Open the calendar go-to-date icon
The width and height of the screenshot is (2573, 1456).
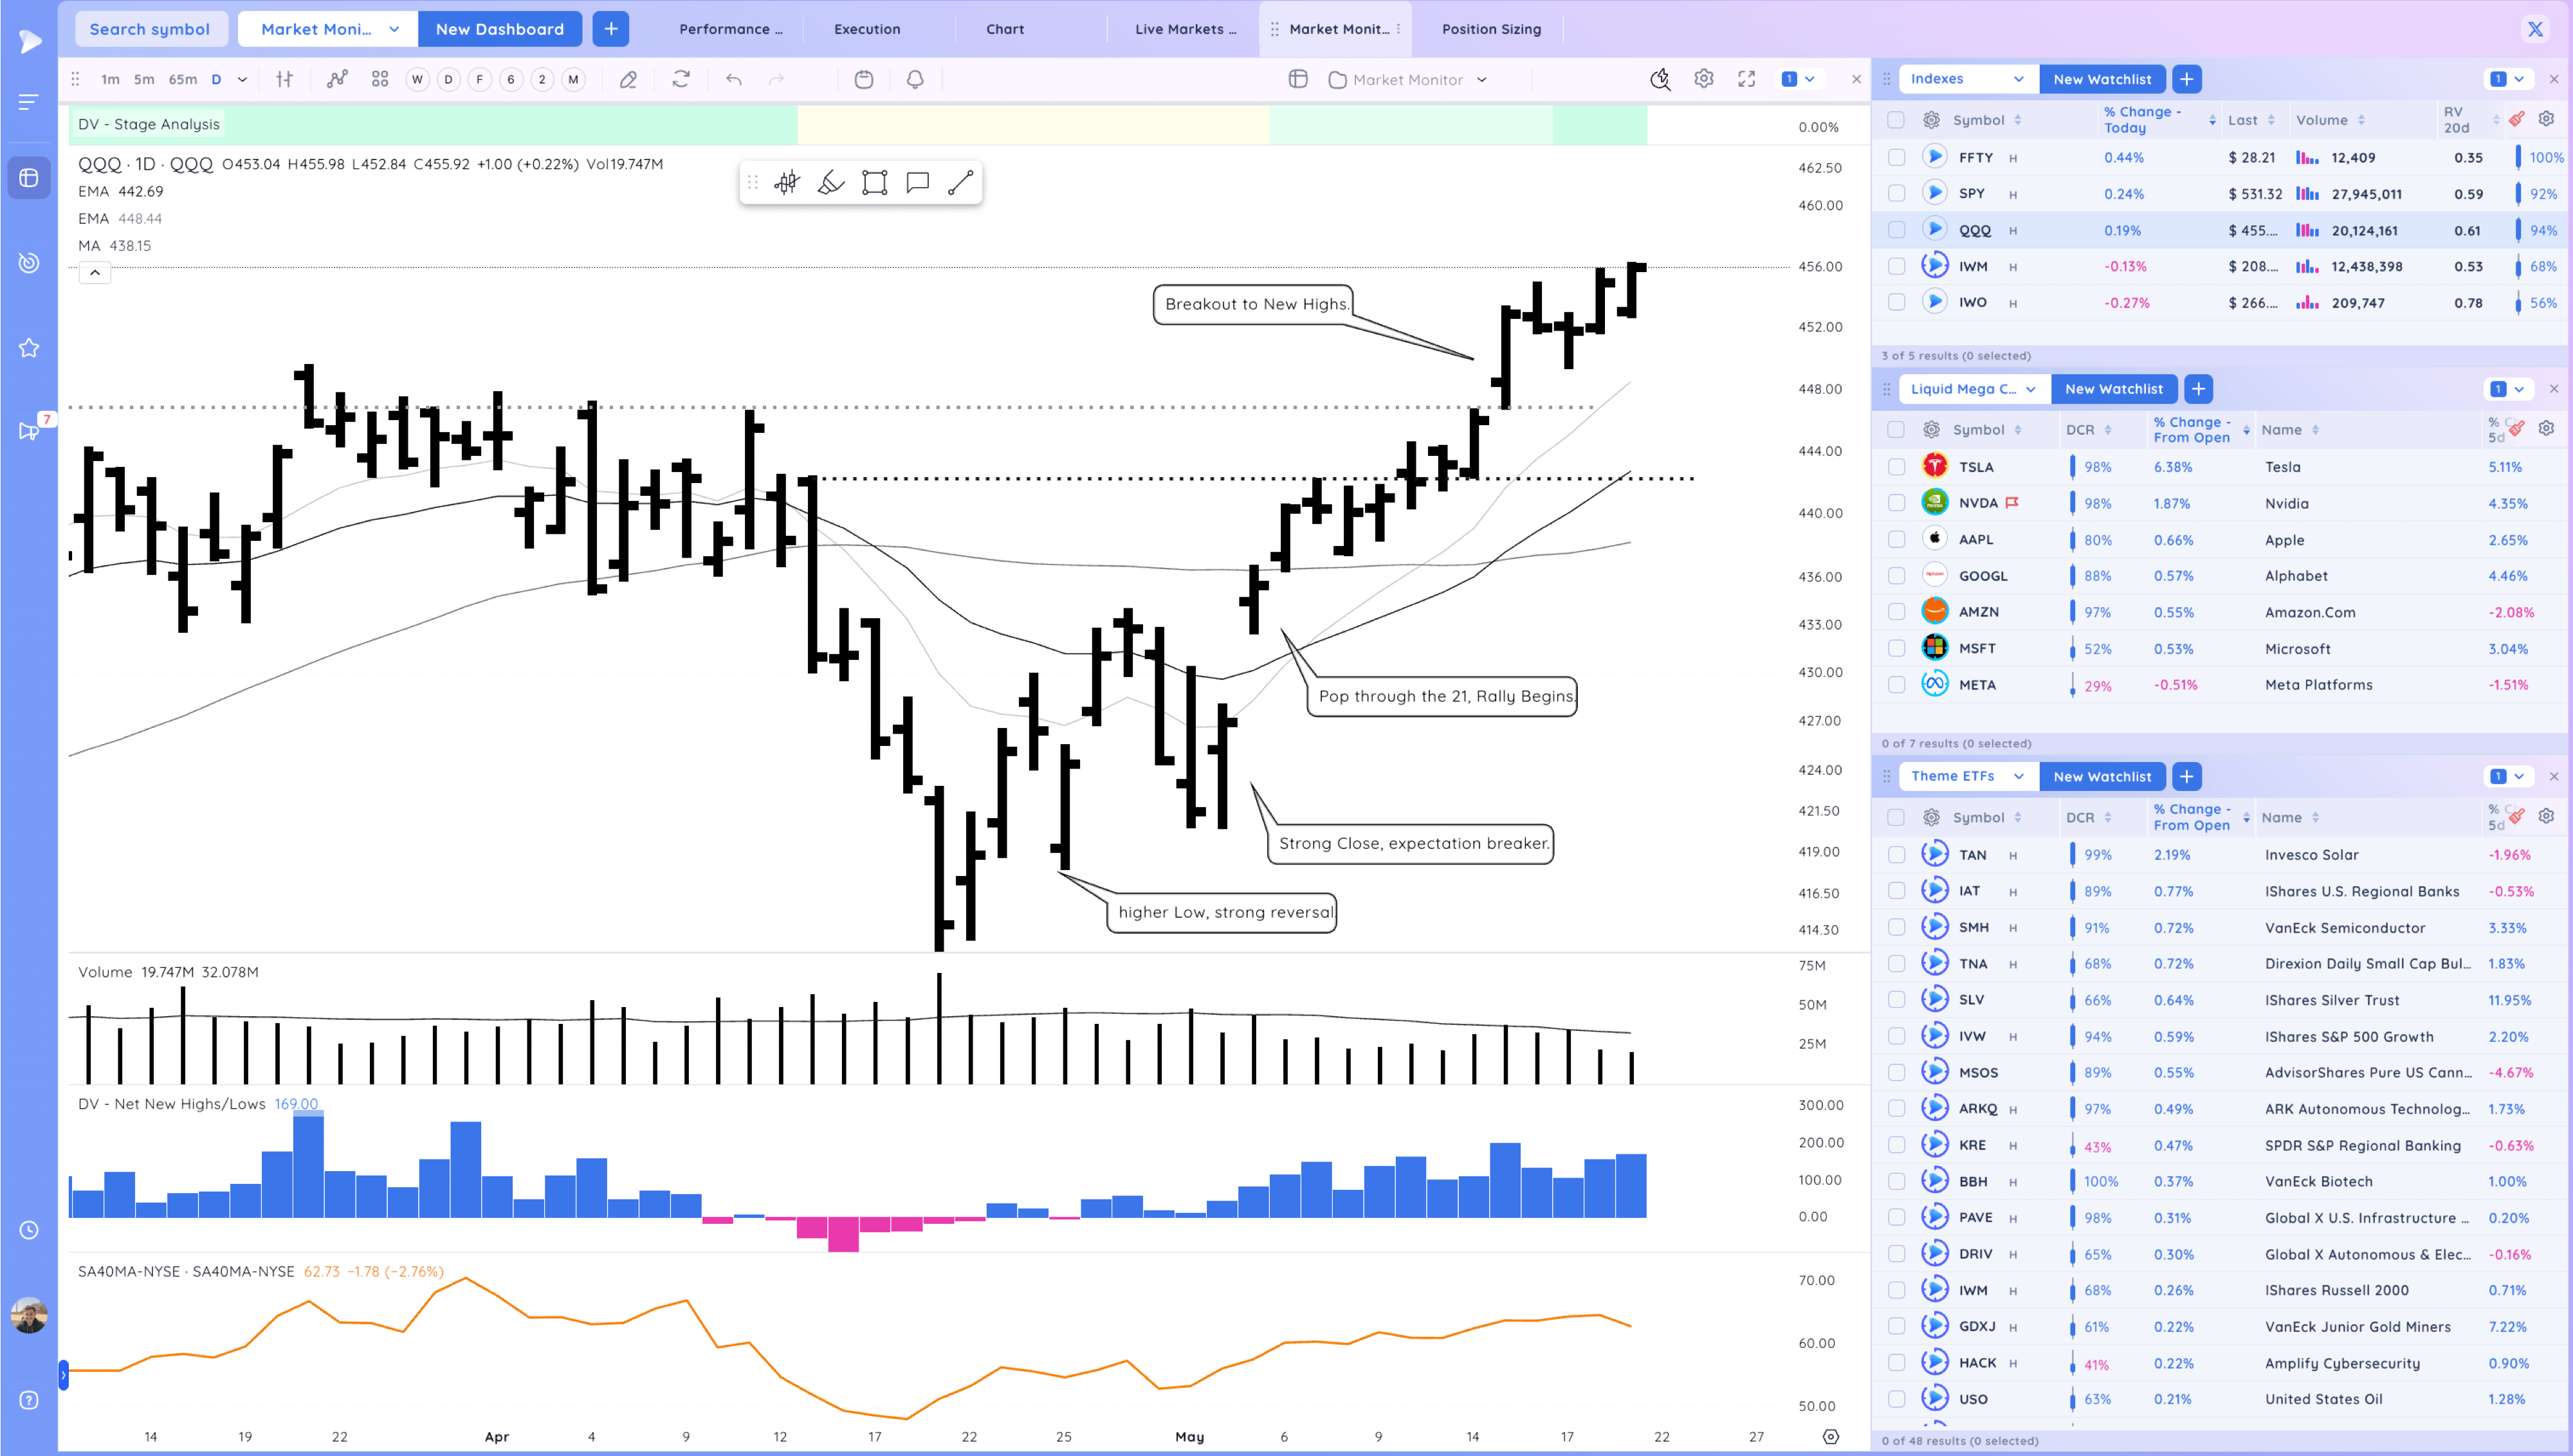click(x=864, y=79)
